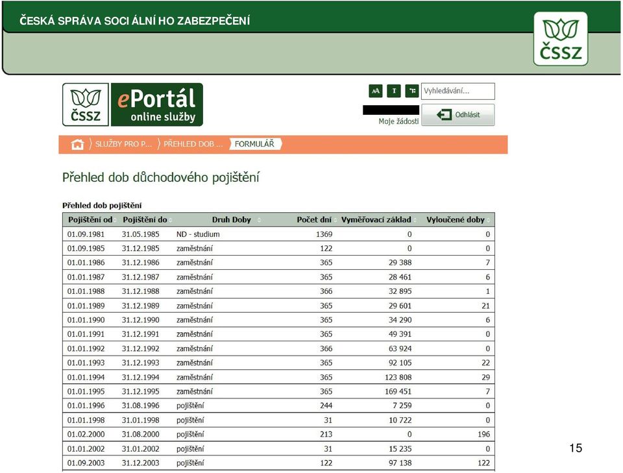Open the PŘEHLED DOB... breadcrumb
623x473 pixels.
(x=193, y=144)
